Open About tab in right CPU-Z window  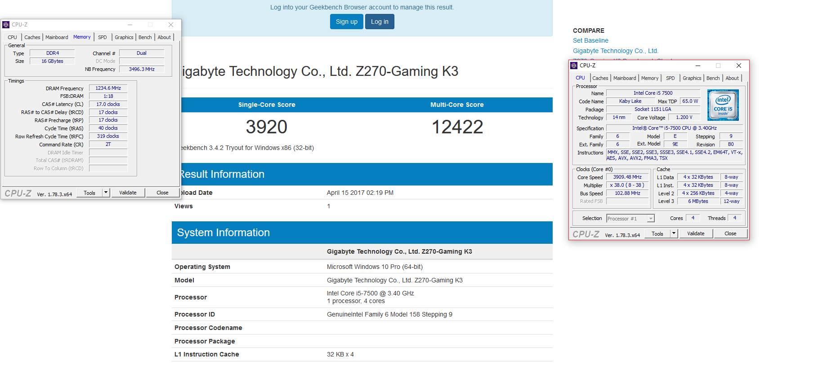coord(732,78)
